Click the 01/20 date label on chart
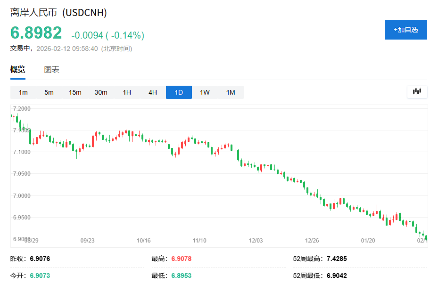Screen dimensions: 430x284 click(368, 240)
